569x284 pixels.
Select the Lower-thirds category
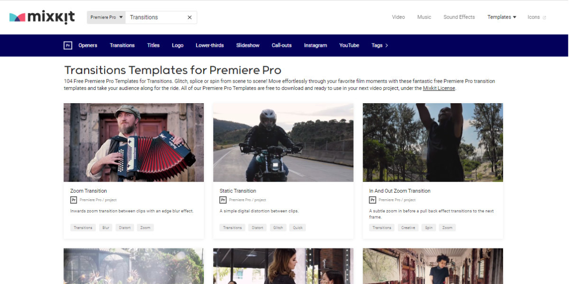click(210, 45)
